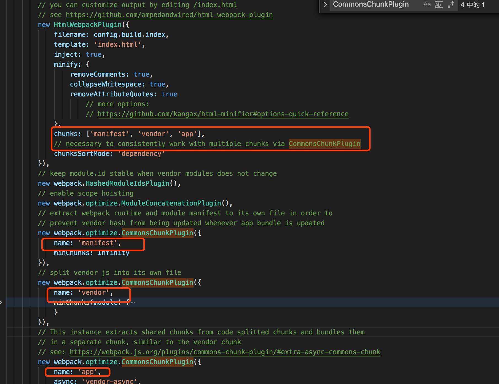Click chunksSortMode 'dependency' value
The width and height of the screenshot is (499, 384).
(141, 154)
